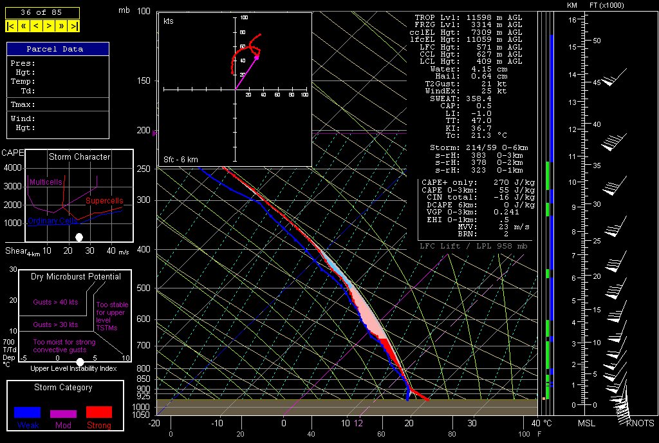Skip forward several frames with double-right arrow

(x=62, y=26)
